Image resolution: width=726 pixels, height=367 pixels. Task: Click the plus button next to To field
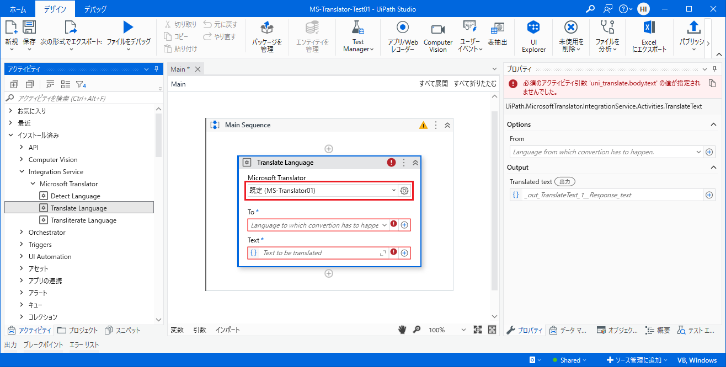tap(404, 225)
